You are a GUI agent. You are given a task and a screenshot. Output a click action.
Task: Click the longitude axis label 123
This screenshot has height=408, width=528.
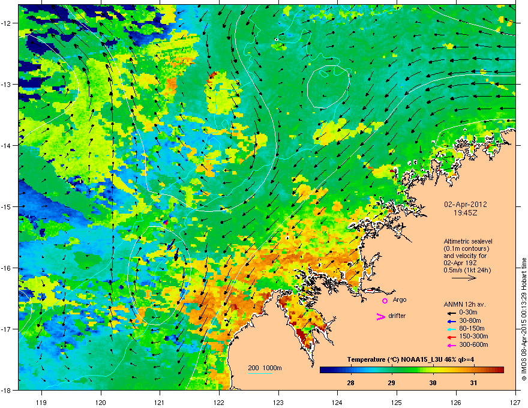click(x=278, y=403)
